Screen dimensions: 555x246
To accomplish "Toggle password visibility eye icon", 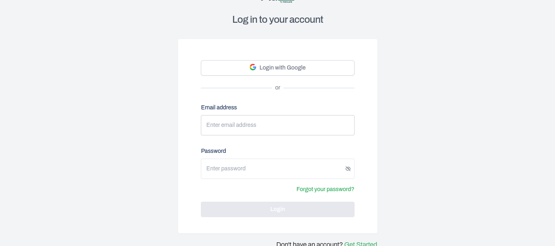I will pos(348,169).
